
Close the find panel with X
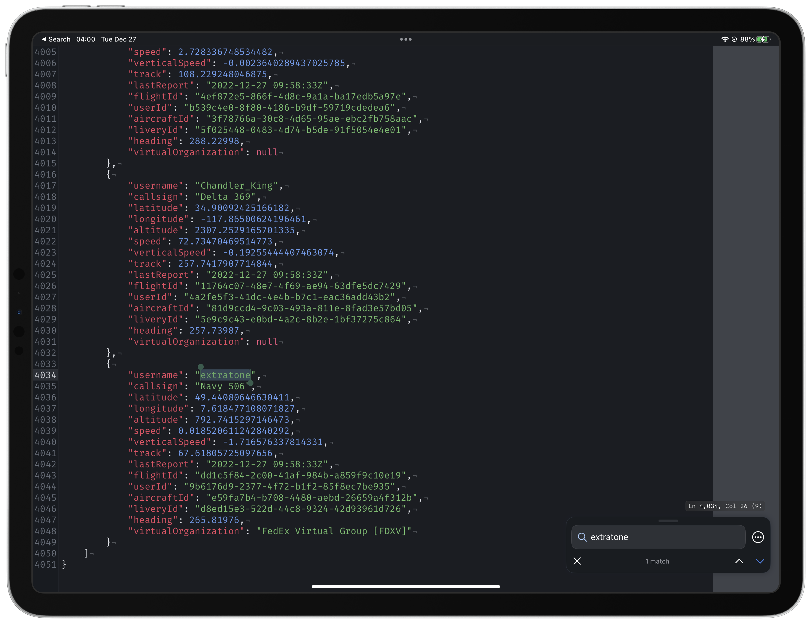tap(577, 561)
